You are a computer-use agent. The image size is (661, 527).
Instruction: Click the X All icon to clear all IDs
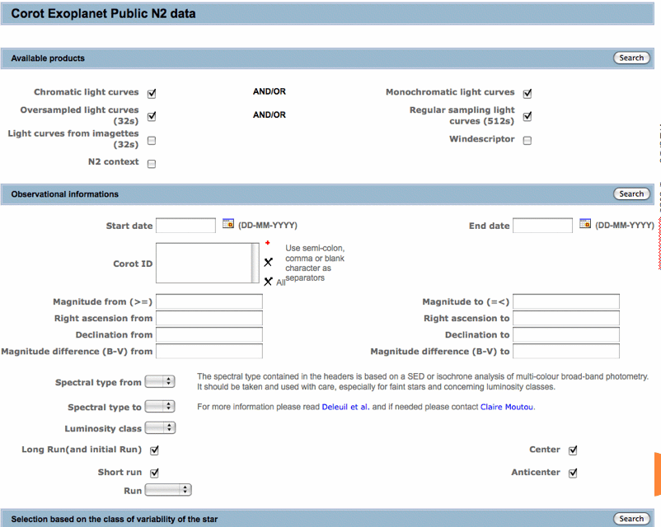[x=268, y=282]
